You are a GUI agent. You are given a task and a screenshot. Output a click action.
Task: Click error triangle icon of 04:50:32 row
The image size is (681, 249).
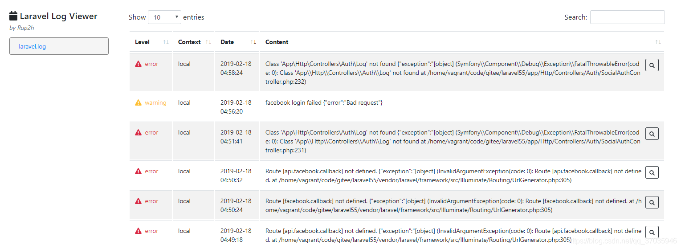138,171
